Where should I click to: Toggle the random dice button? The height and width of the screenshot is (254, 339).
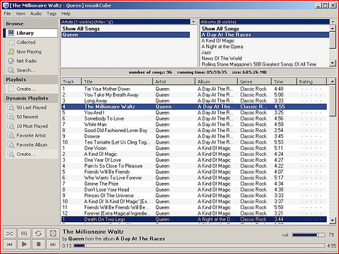pyautogui.click(x=53, y=233)
